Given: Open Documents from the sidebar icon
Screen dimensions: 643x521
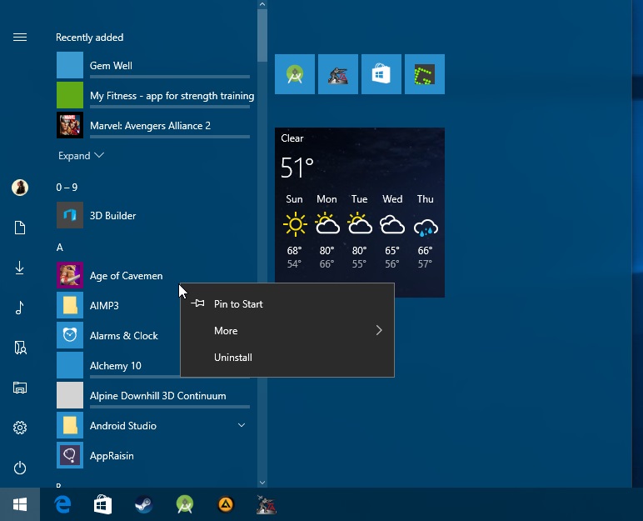Looking at the screenshot, I should pos(20,228).
